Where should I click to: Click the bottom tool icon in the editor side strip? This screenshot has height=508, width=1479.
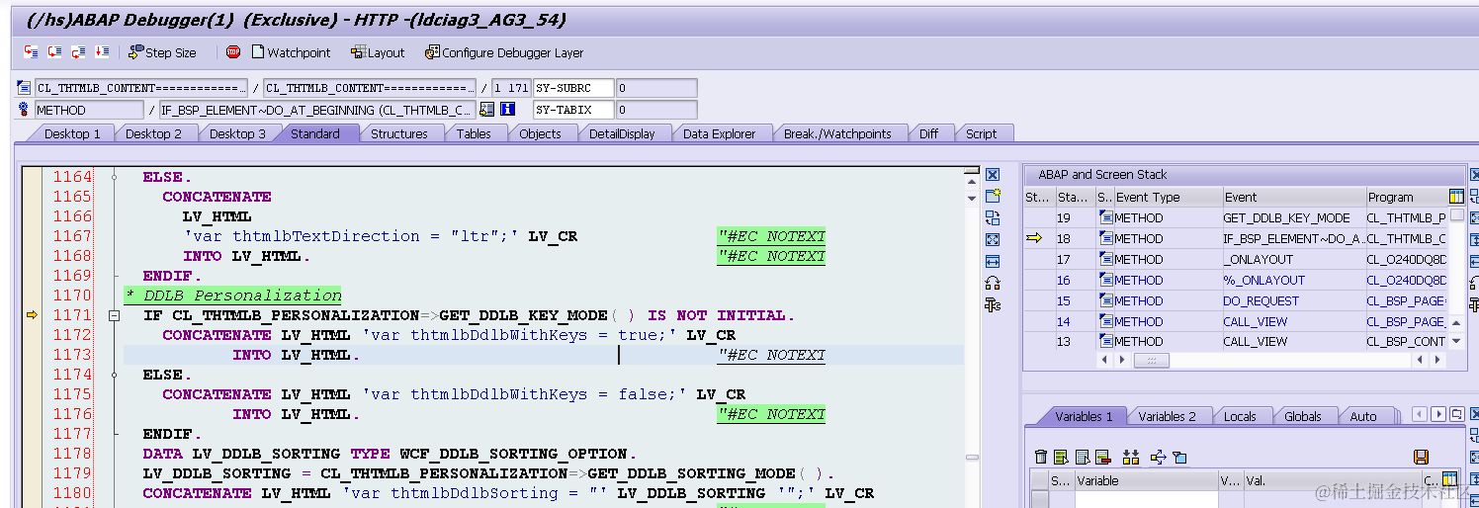tap(993, 304)
